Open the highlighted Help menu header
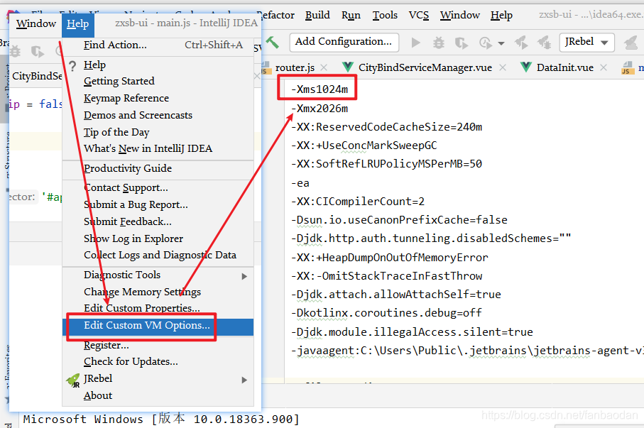Screen dimensions: 644x428 77,24
